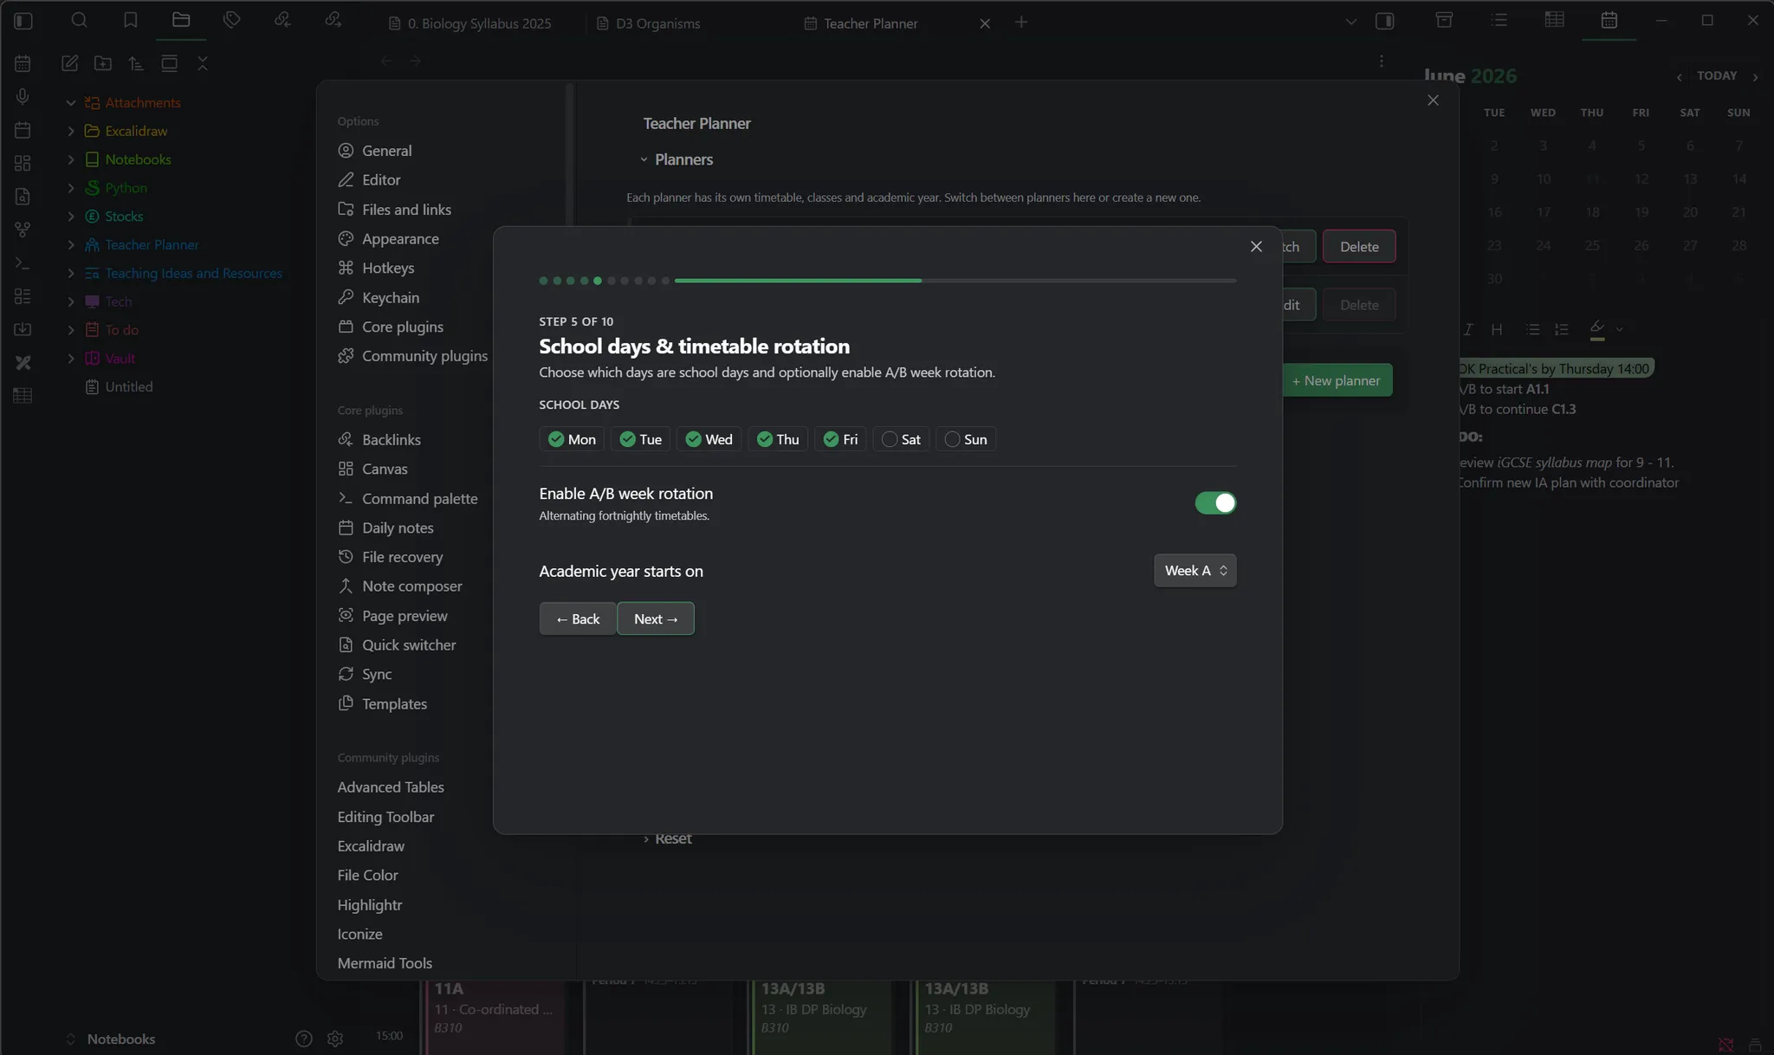1774x1055 pixels.
Task: Open table icon in right panel tabs
Action: pyautogui.click(x=1554, y=20)
